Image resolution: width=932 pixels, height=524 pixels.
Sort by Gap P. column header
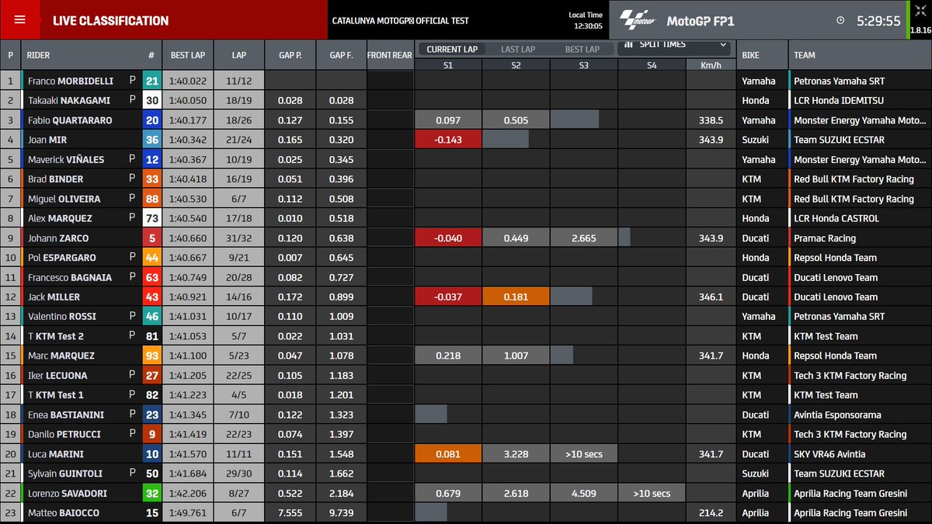(290, 55)
